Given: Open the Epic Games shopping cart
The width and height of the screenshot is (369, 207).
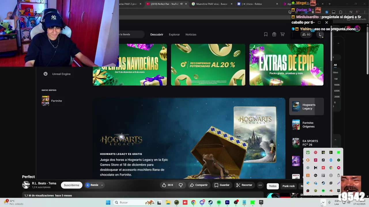Looking at the screenshot, I should (283, 34).
